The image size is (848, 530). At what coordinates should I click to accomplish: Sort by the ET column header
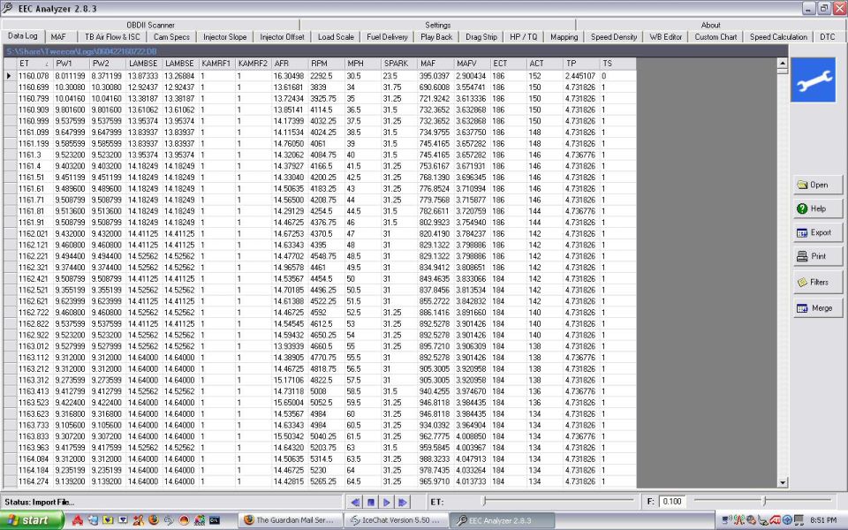coord(34,64)
